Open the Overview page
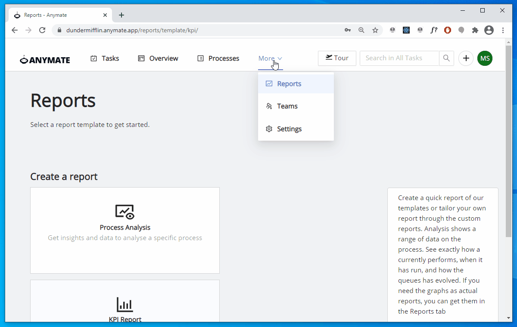The width and height of the screenshot is (517, 327). (158, 58)
